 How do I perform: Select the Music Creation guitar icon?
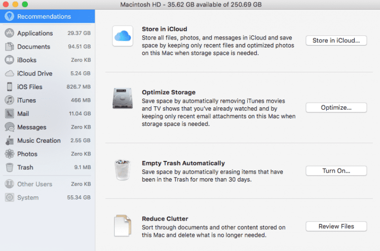(x=10, y=140)
